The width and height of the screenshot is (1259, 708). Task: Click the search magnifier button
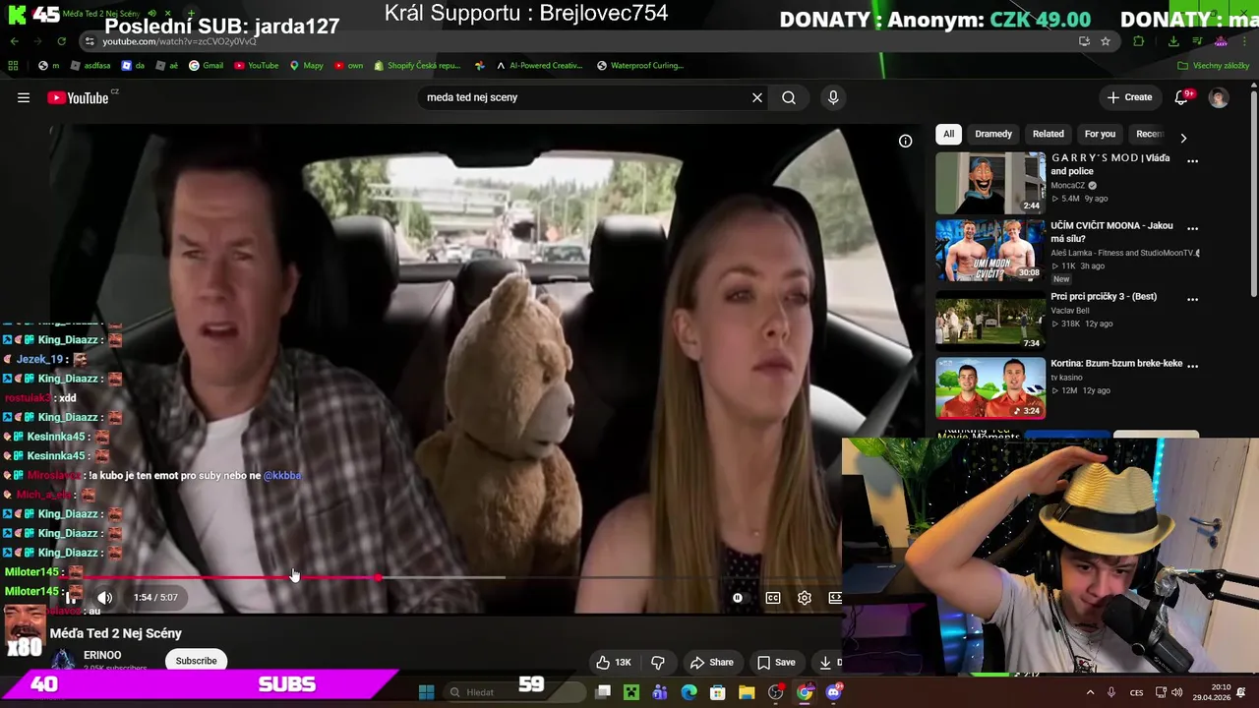pyautogui.click(x=789, y=97)
